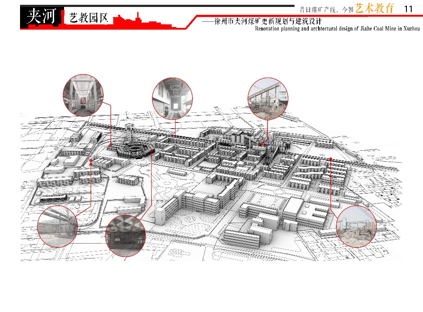
Task: Click the 艺教园区 heading text
Action: 88,18
